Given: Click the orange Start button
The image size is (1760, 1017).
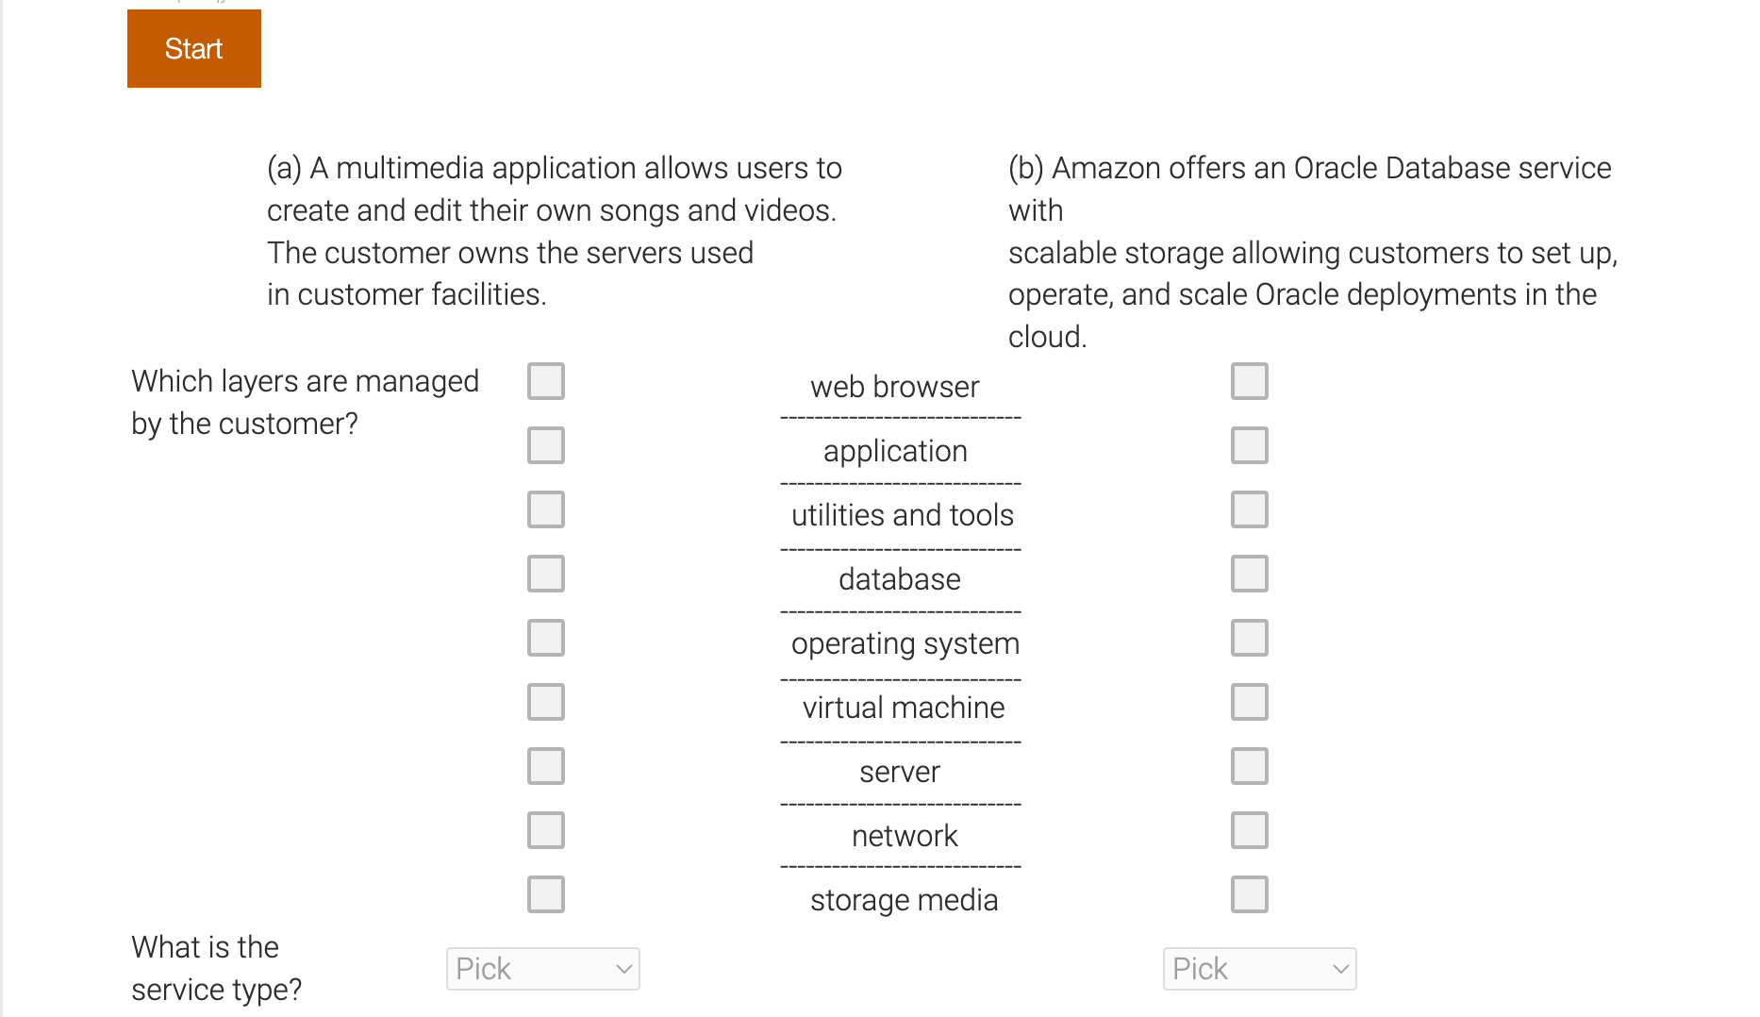Looking at the screenshot, I should pos(193,49).
